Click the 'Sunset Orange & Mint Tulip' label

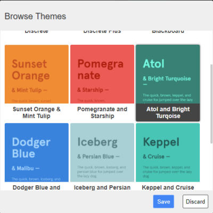37,112
